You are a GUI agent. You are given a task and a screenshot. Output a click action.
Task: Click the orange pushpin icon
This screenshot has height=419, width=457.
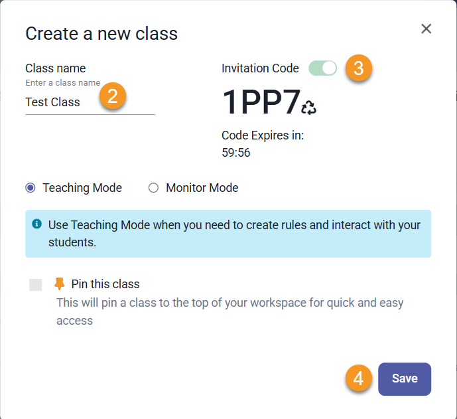tap(60, 284)
